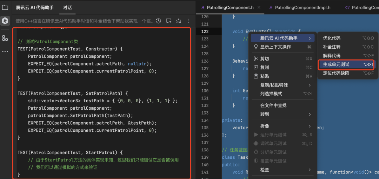Image resolution: width=379 pixels, height=179 pixels.
Task: Select 定位代码缺陷 in submenu
Action: pyautogui.click(x=347, y=73)
